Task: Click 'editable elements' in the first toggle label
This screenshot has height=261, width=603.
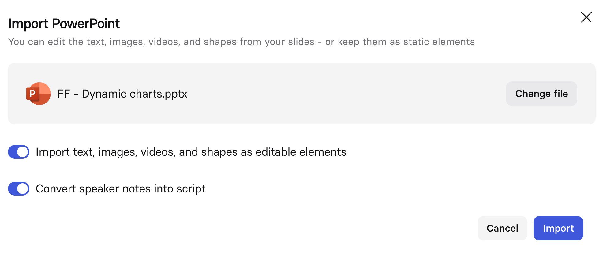Action: 301,152
